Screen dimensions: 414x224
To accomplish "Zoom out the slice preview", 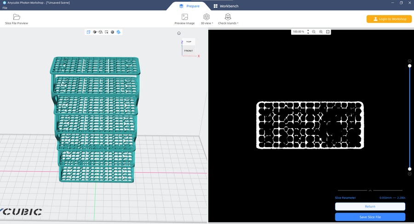I will tap(314, 32).
